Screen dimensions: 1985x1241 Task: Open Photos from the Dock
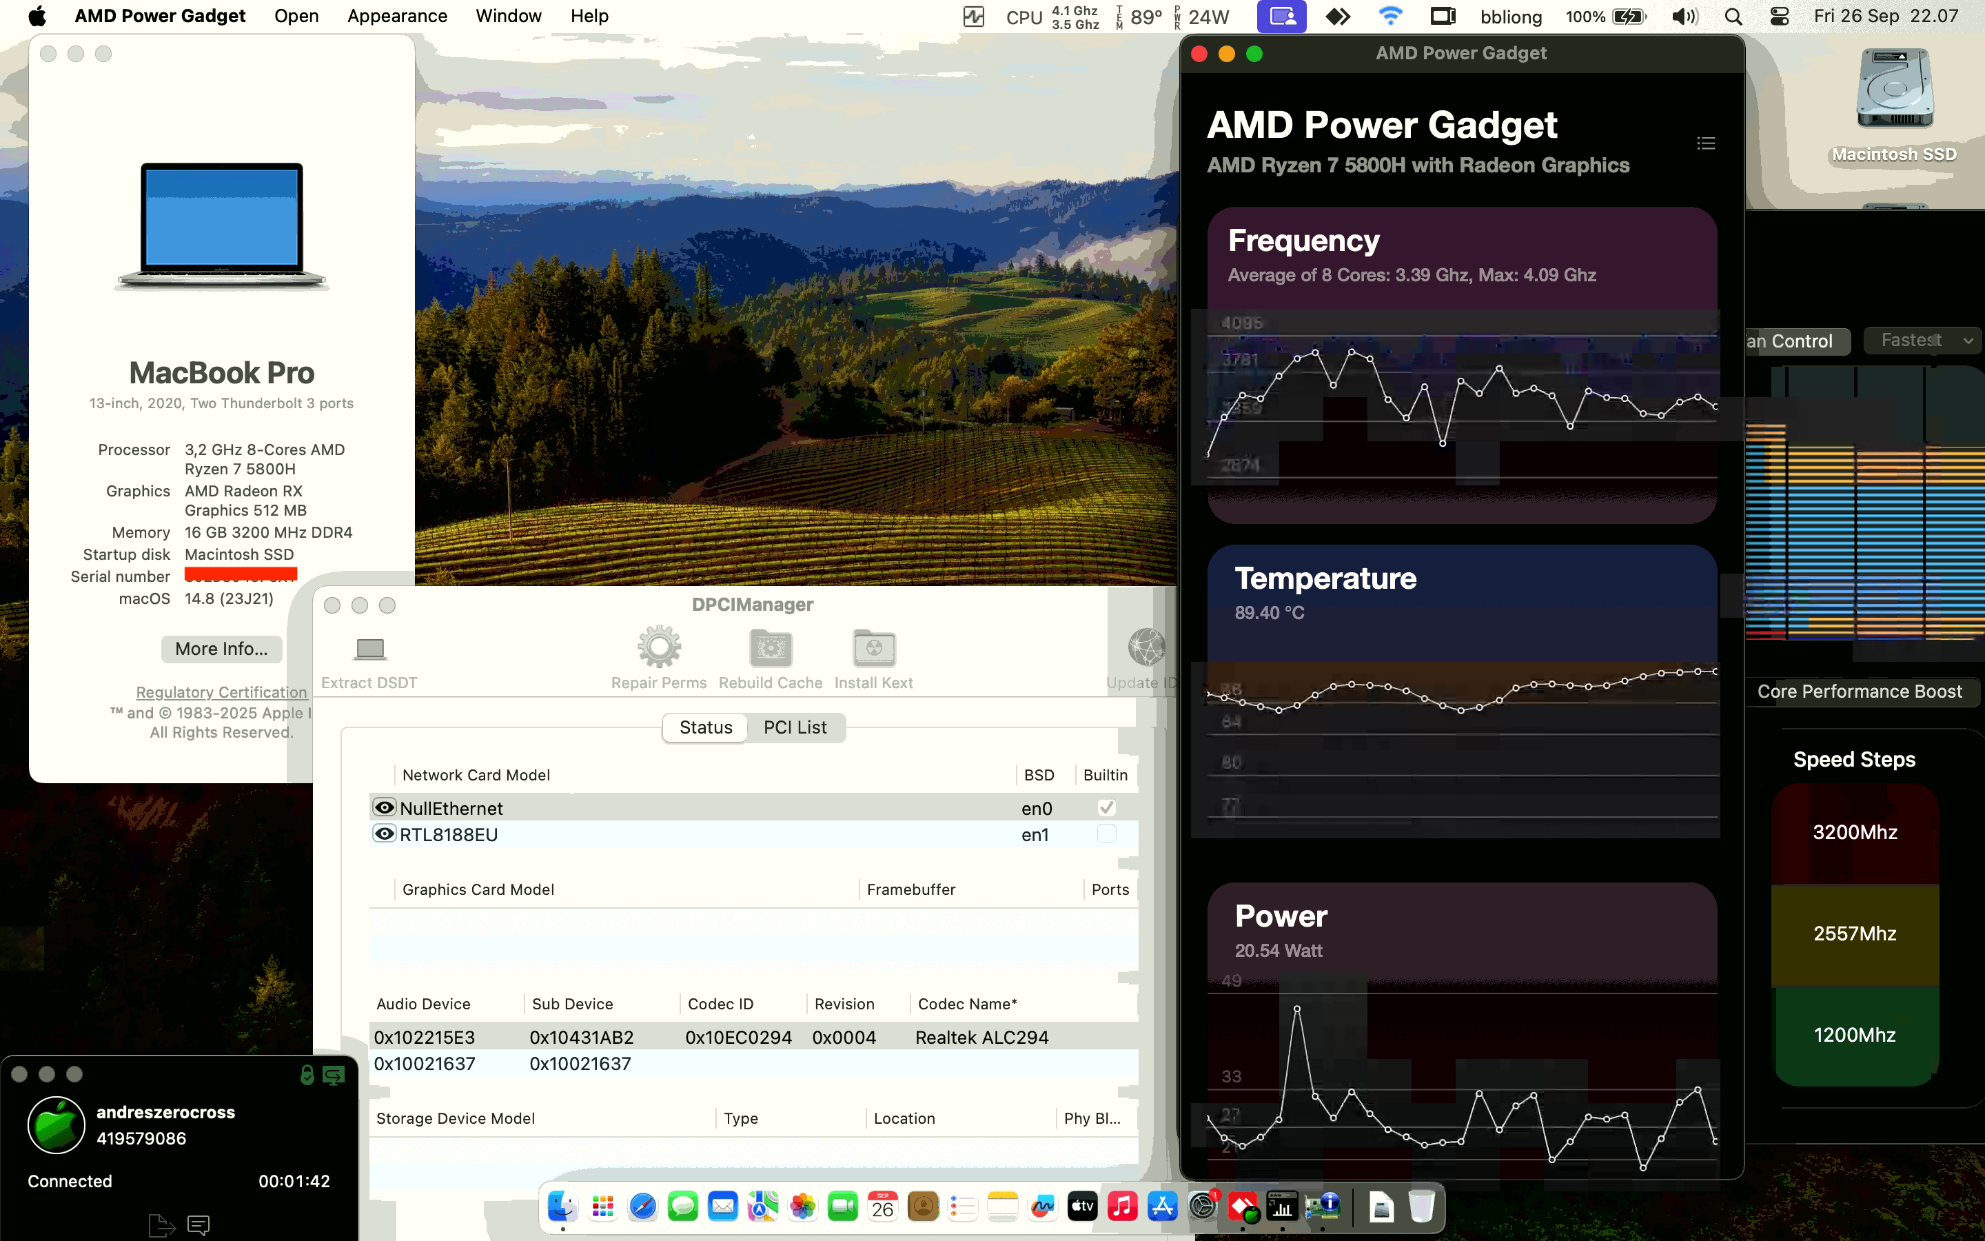tap(803, 1207)
